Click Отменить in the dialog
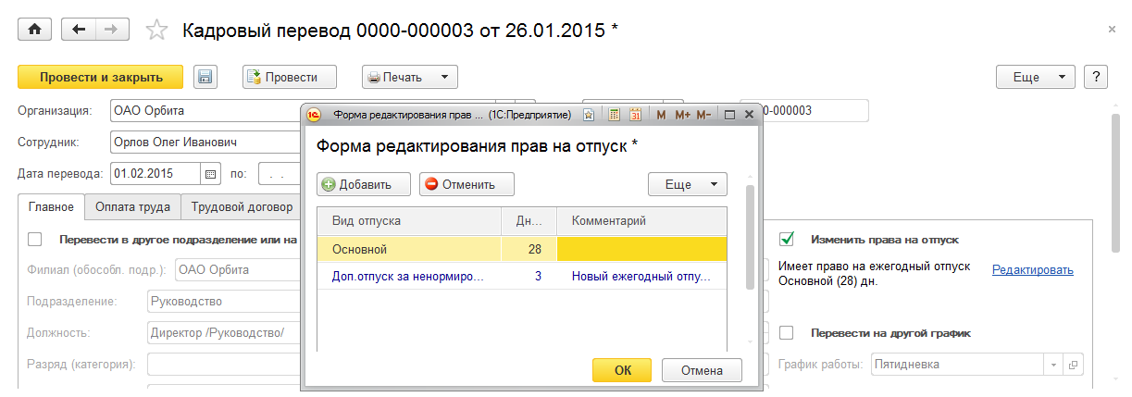This screenshot has height=397, width=1132. coord(466,184)
